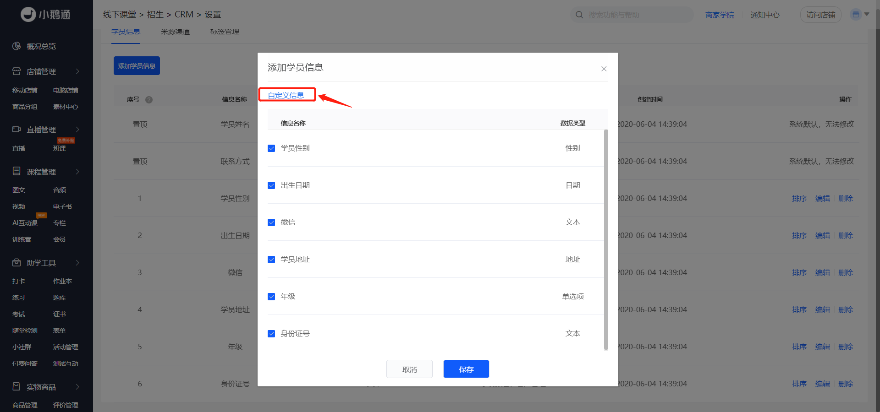Open 概况总览 in sidebar

tap(41, 46)
